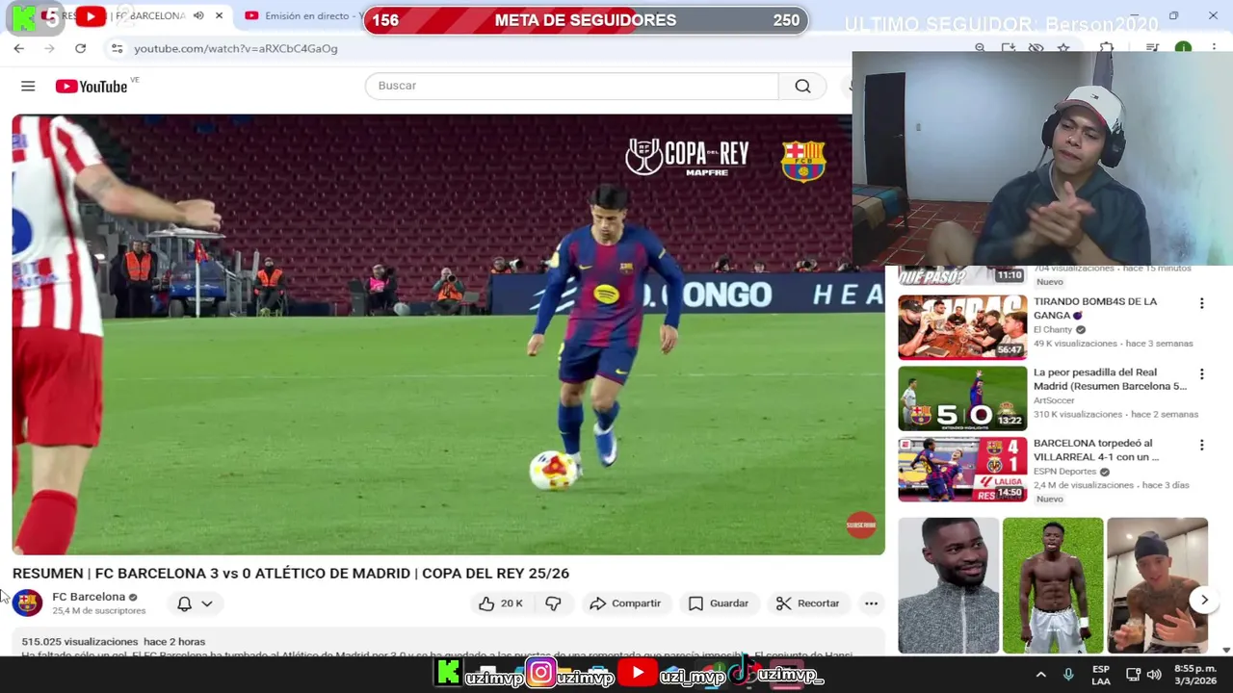The width and height of the screenshot is (1233, 693).
Task: Open La peor pesadilla del Real Madrid title
Action: point(1110,379)
